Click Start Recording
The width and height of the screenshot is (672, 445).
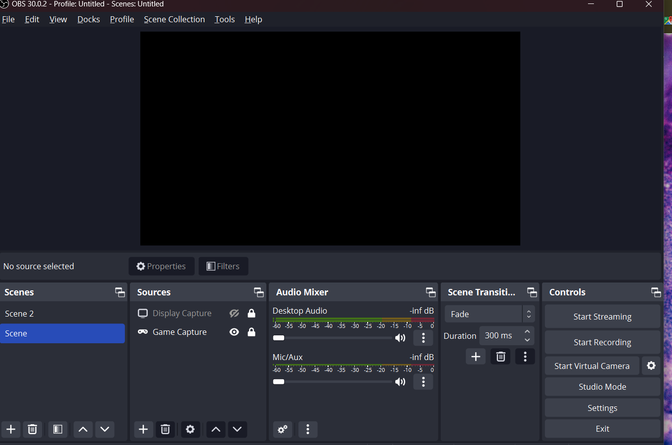[602, 342]
